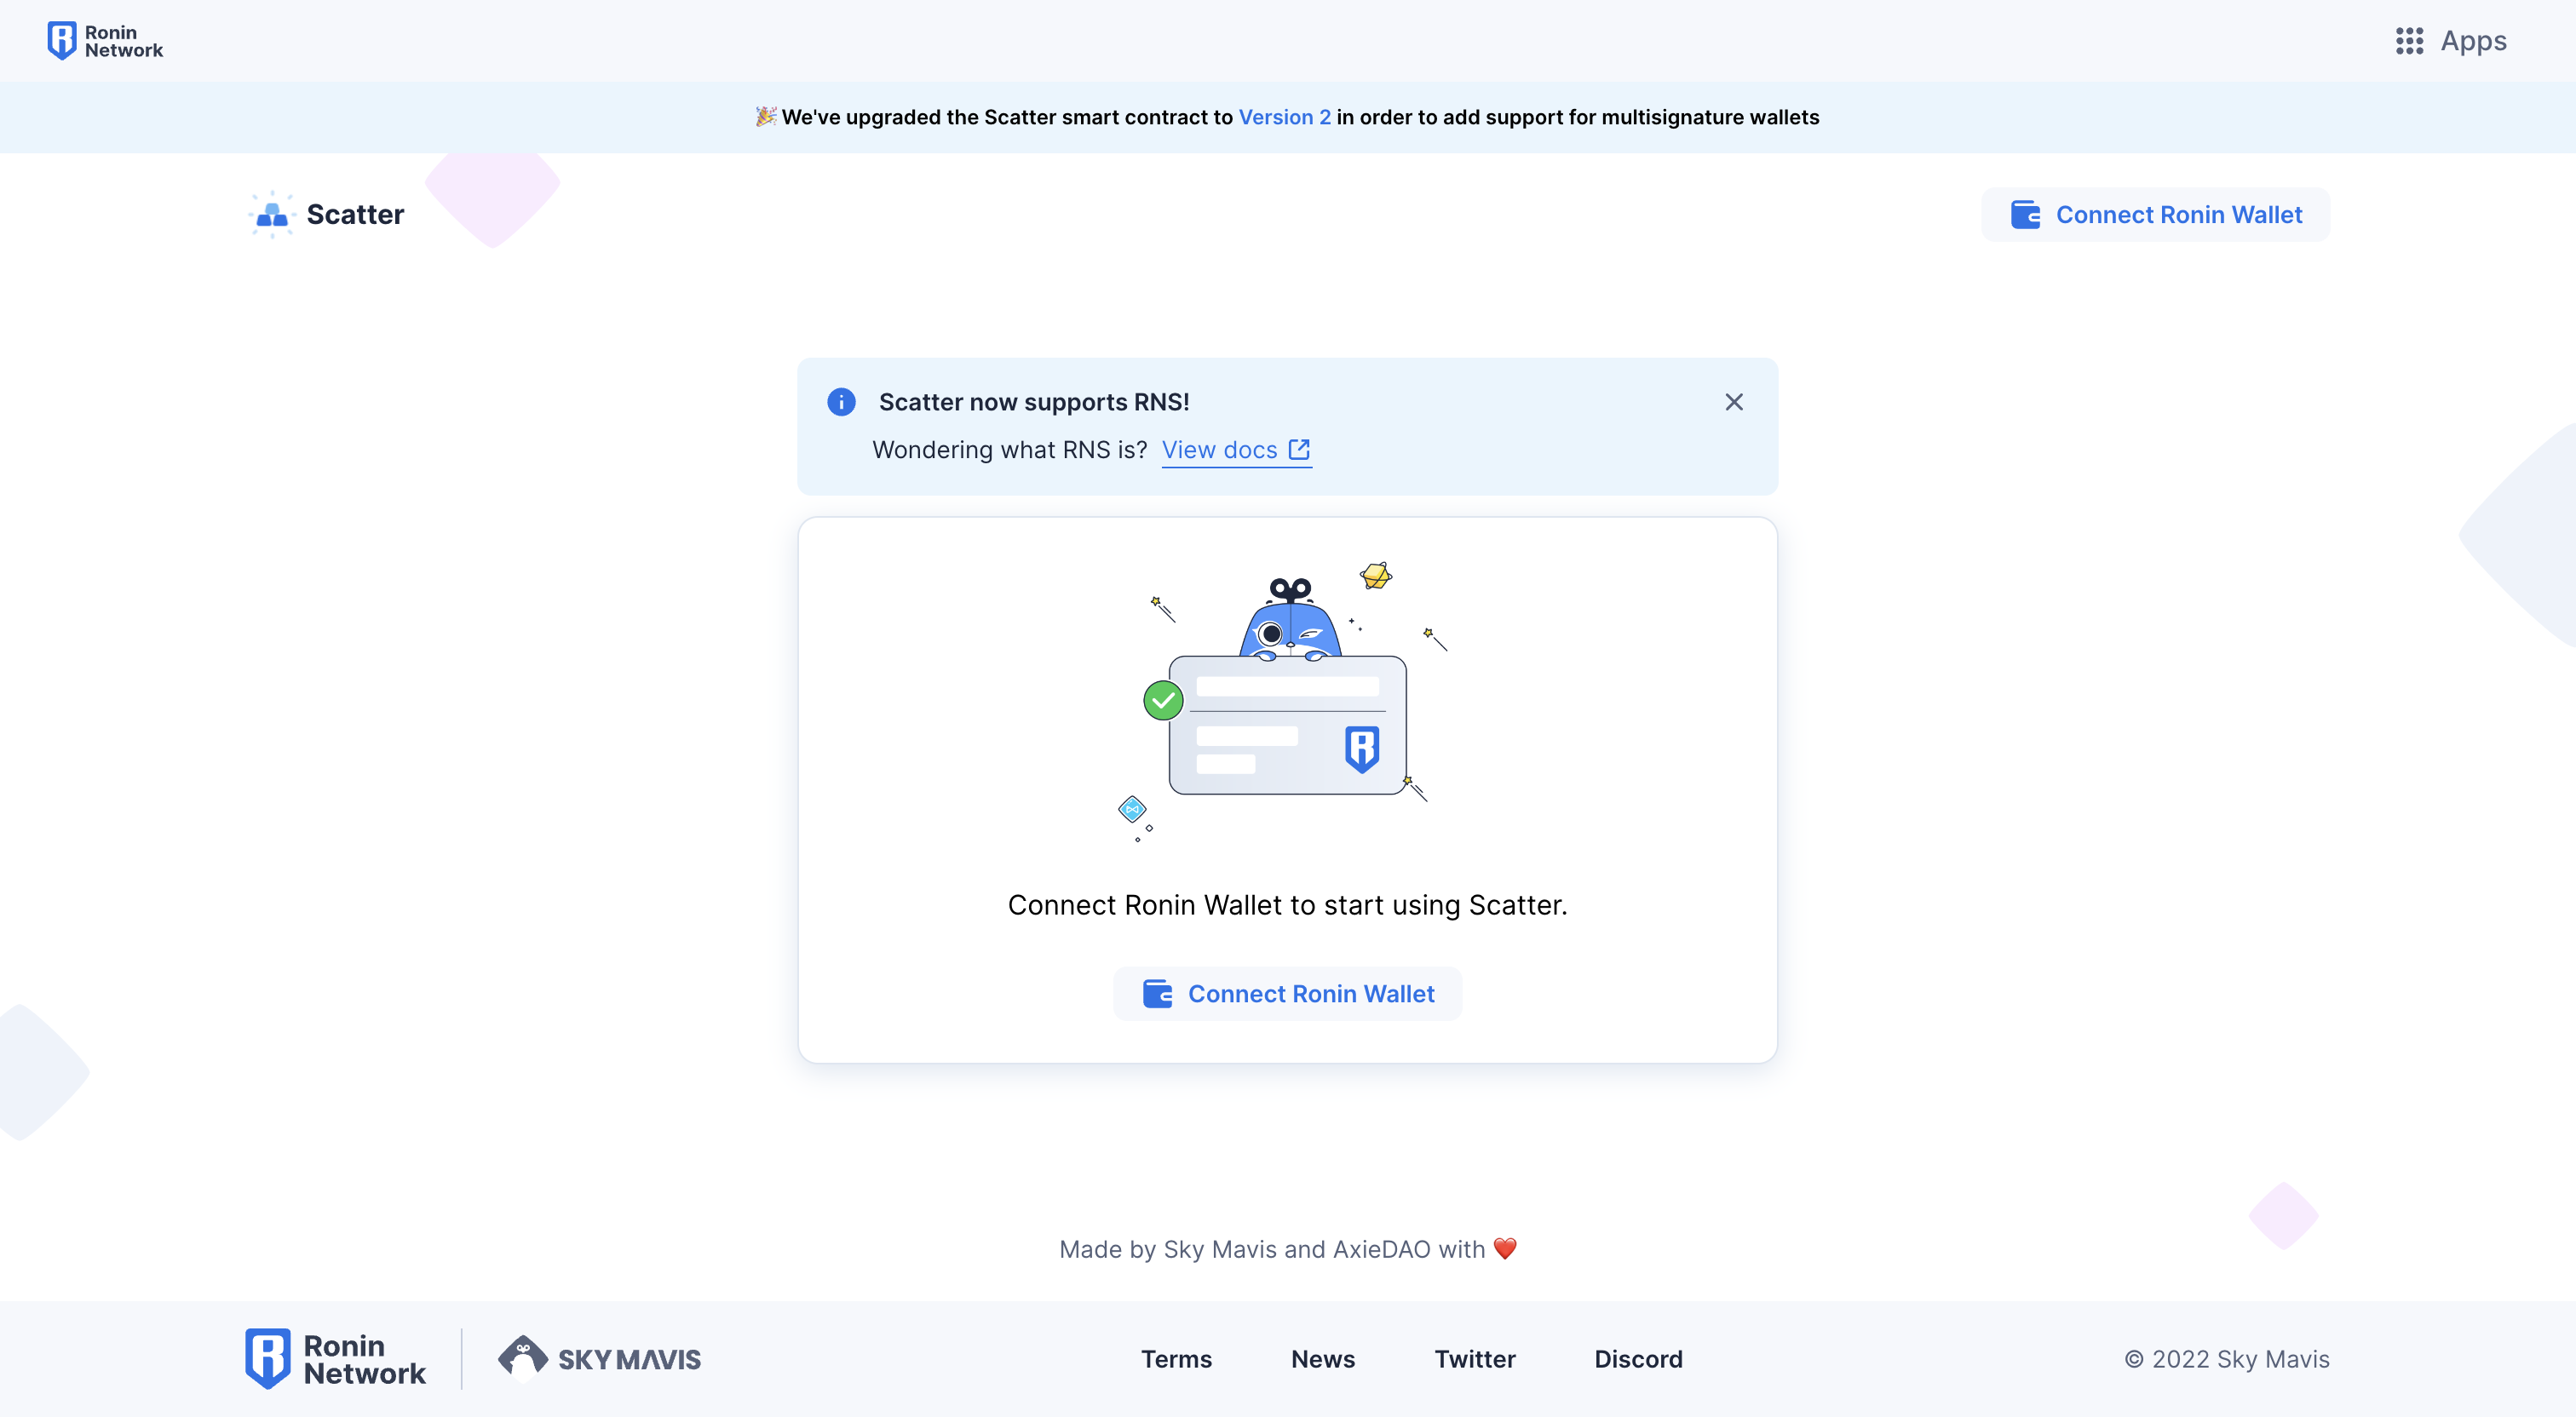Click Connect Ronin Wallet button at top right
This screenshot has height=1417, width=2576.
pos(2155,214)
